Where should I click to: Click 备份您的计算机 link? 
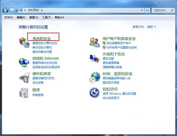pos(42,48)
